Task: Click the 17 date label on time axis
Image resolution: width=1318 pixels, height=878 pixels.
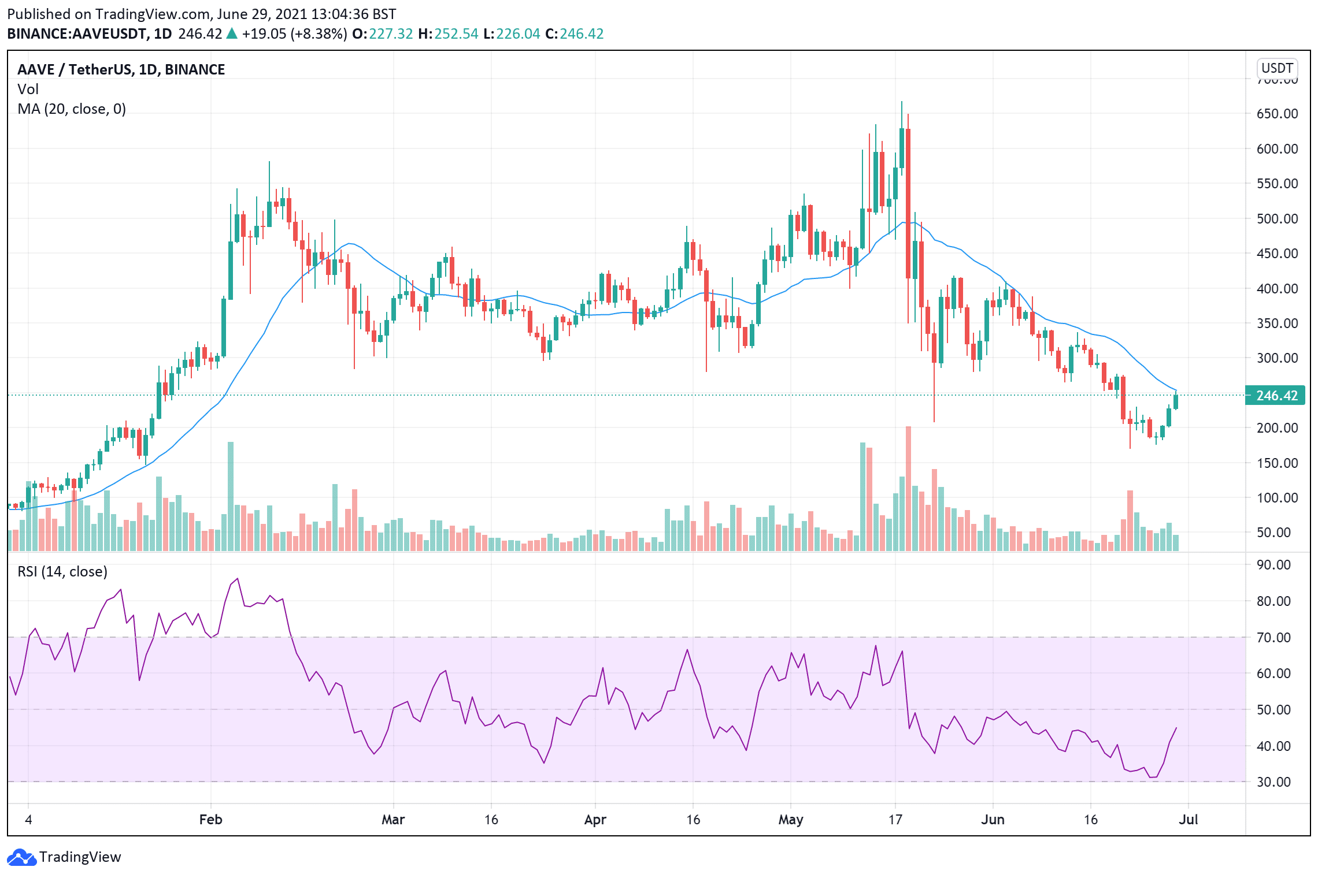Action: click(x=895, y=819)
